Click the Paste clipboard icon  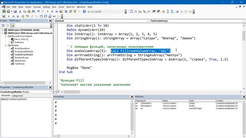pos(29,11)
